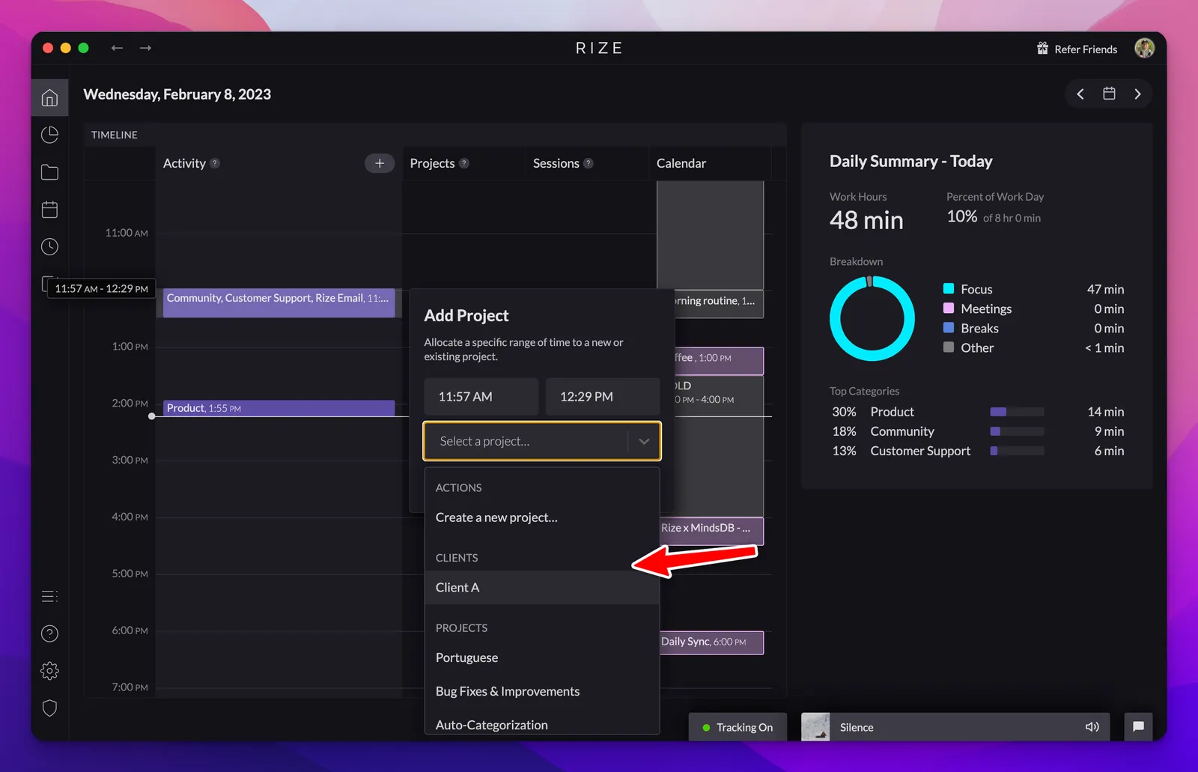
Task: Edit the 11:57 AM start time field
Action: 481,397
